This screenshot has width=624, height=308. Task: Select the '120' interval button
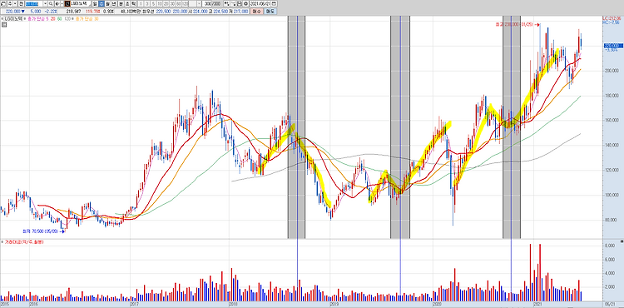[185, 3]
